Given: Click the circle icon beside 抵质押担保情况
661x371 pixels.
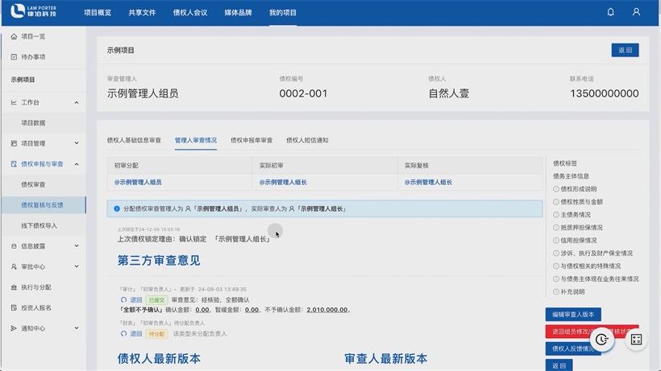Looking at the screenshot, I should pyautogui.click(x=556, y=228).
